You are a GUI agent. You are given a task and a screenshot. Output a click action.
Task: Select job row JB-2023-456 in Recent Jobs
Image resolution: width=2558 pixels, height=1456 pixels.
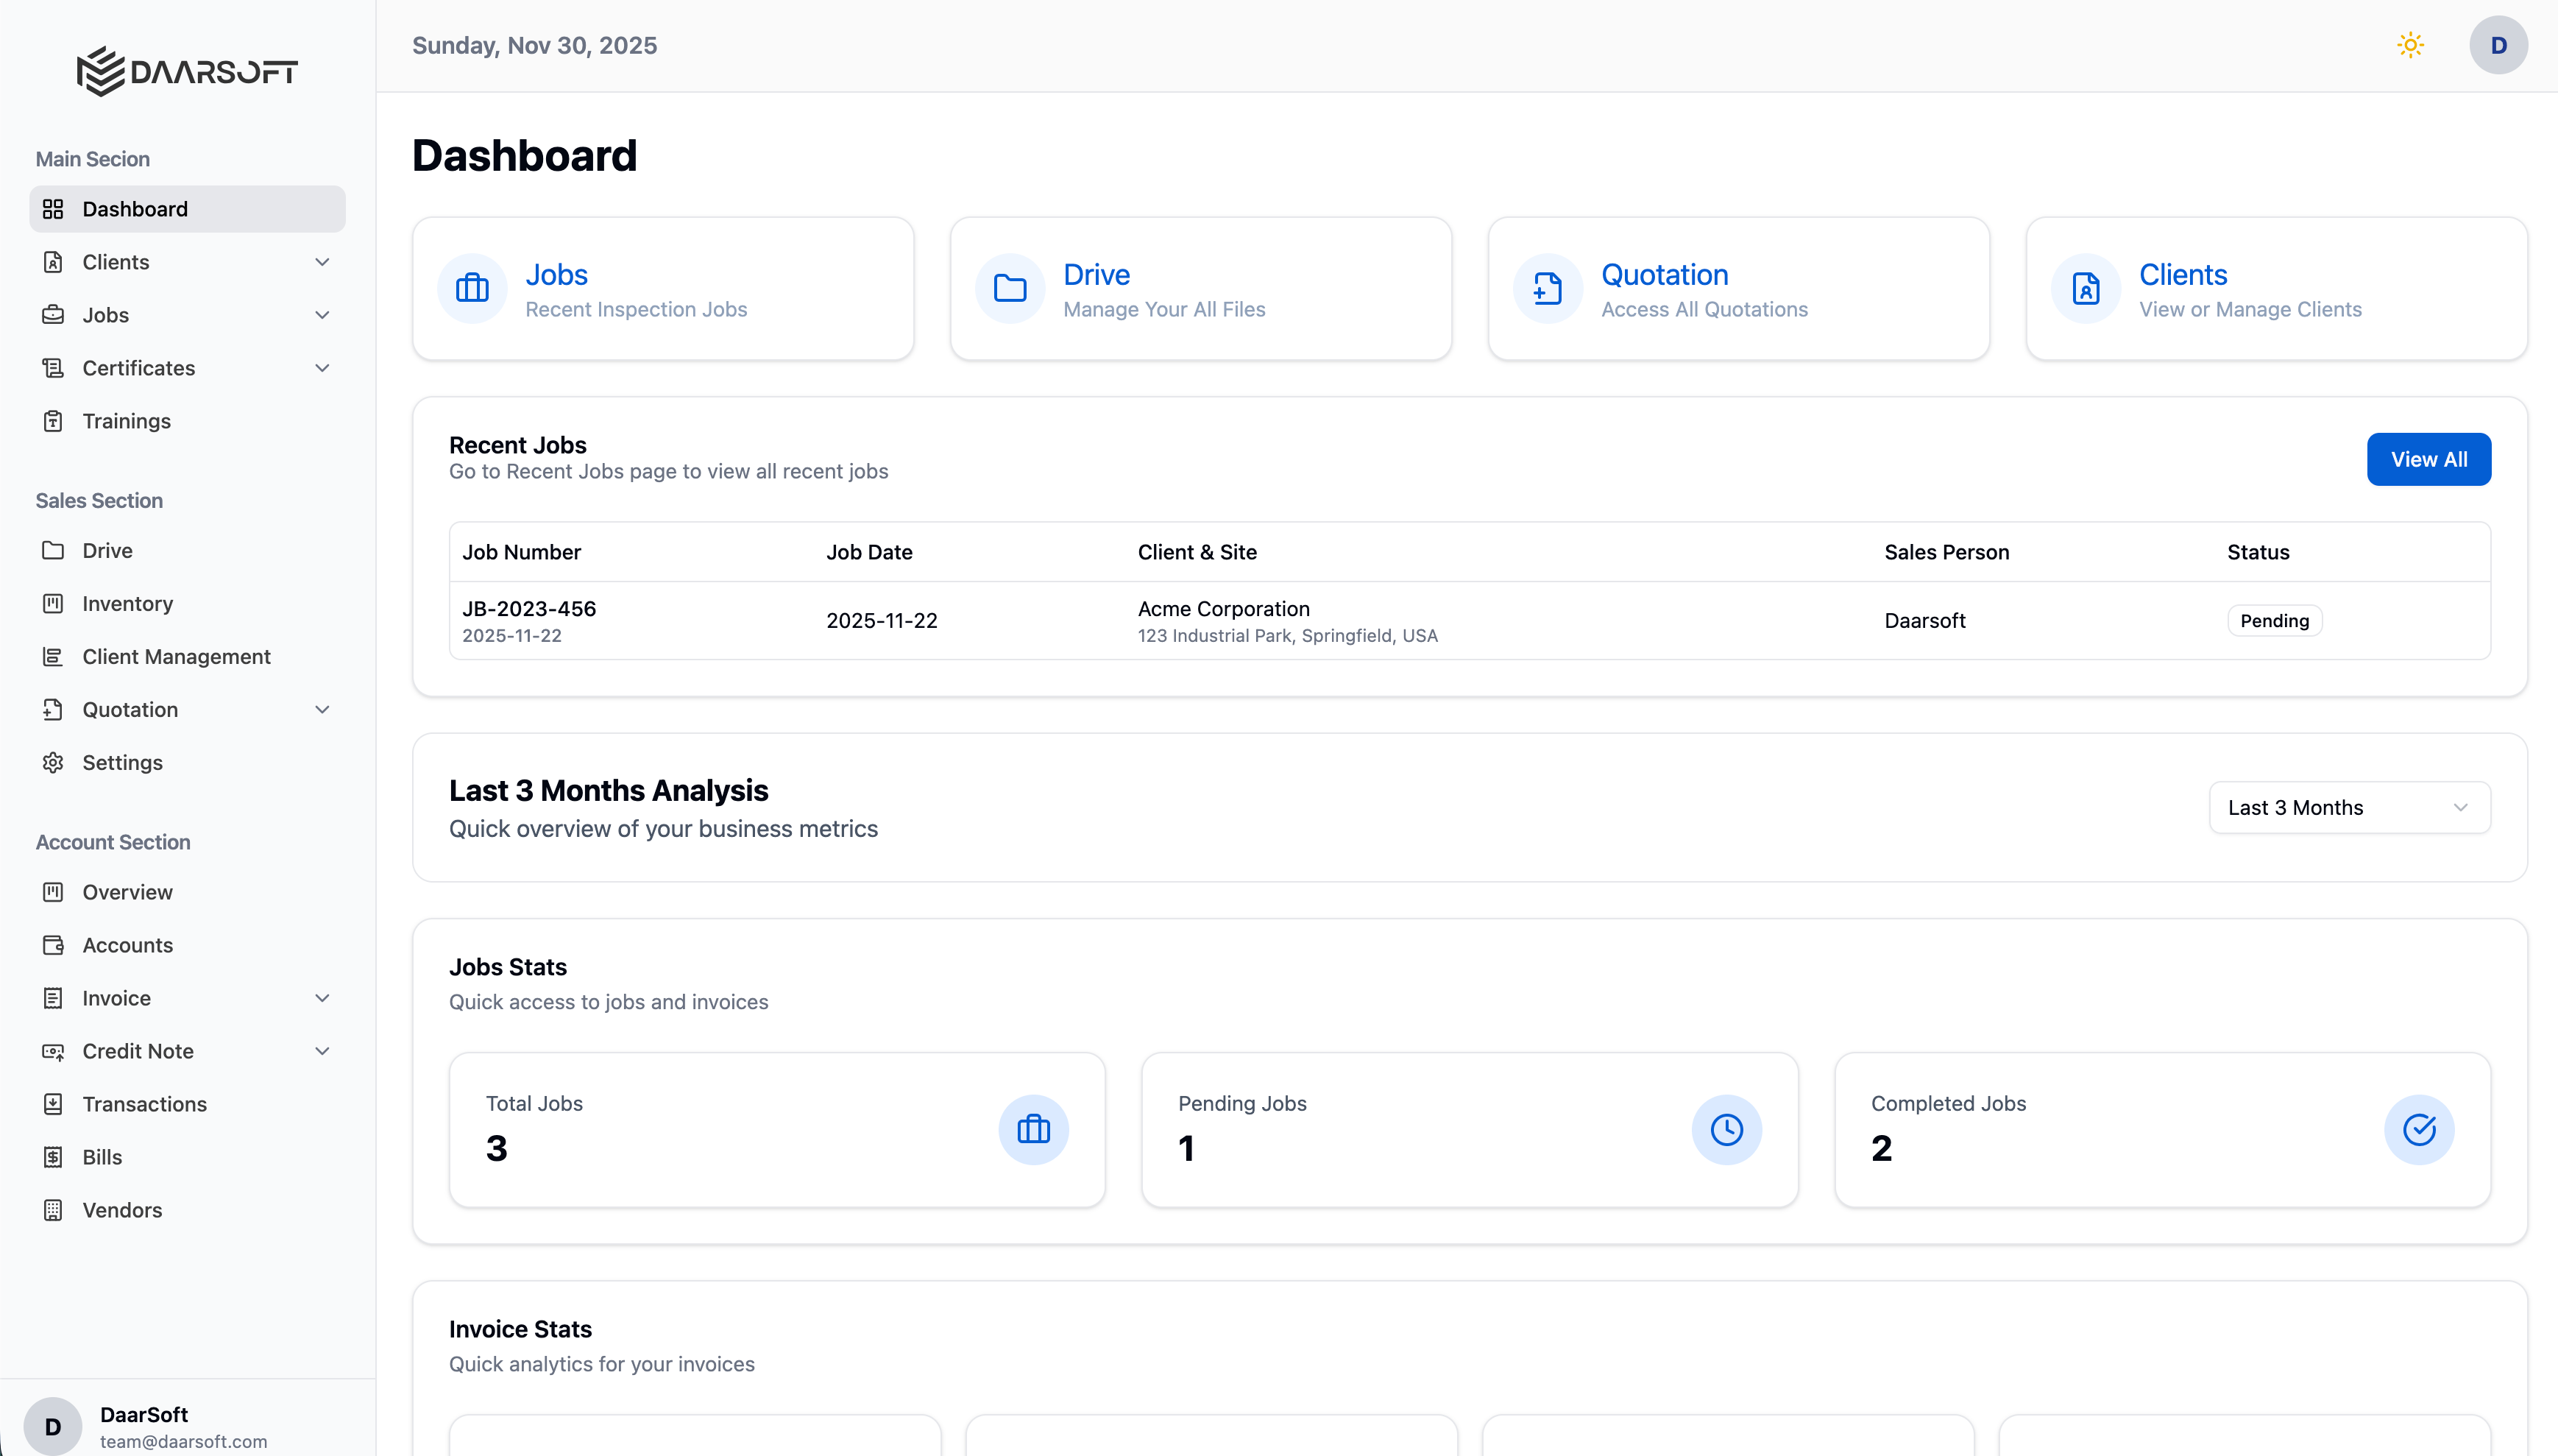tap(1200, 620)
